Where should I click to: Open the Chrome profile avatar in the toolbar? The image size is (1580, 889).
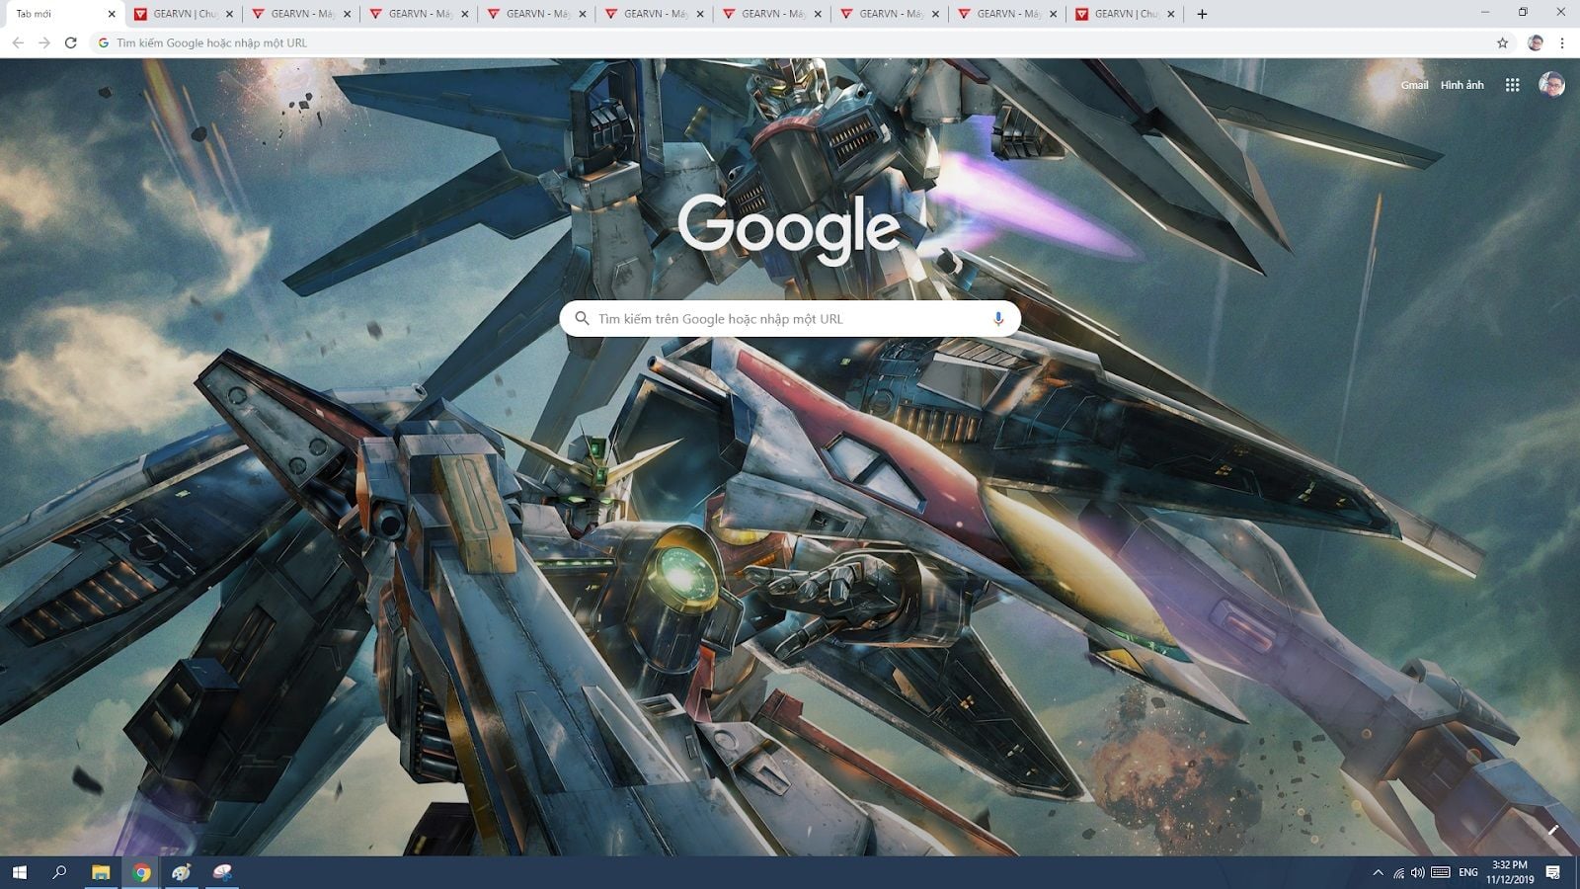(x=1535, y=42)
